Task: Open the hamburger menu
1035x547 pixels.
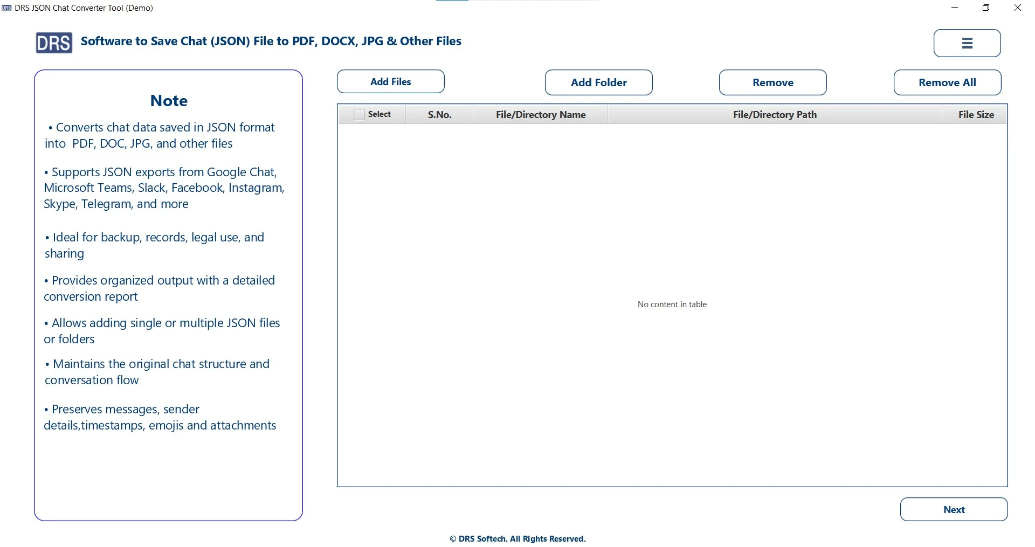Action: 967,43
